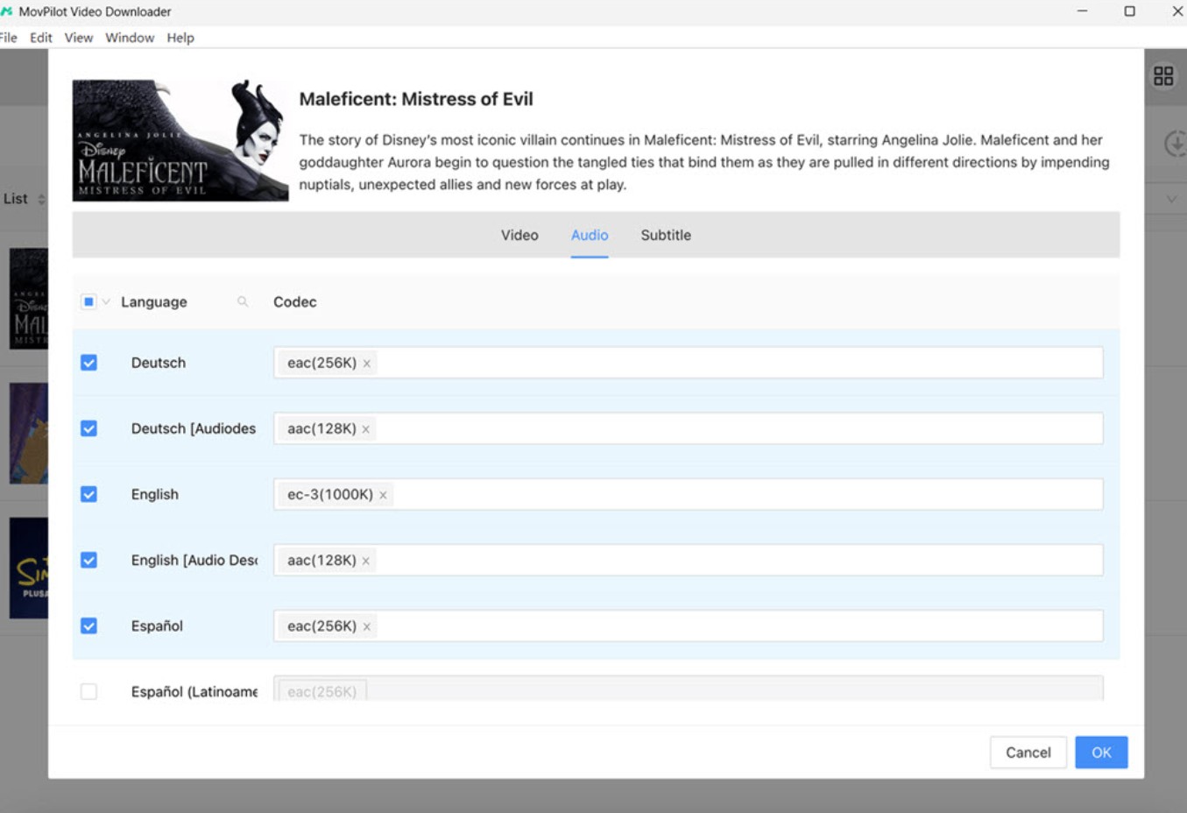Screen dimensions: 1187x813
Task: Click title 'Maleficent: Mistress of Evil'
Action: [416, 99]
